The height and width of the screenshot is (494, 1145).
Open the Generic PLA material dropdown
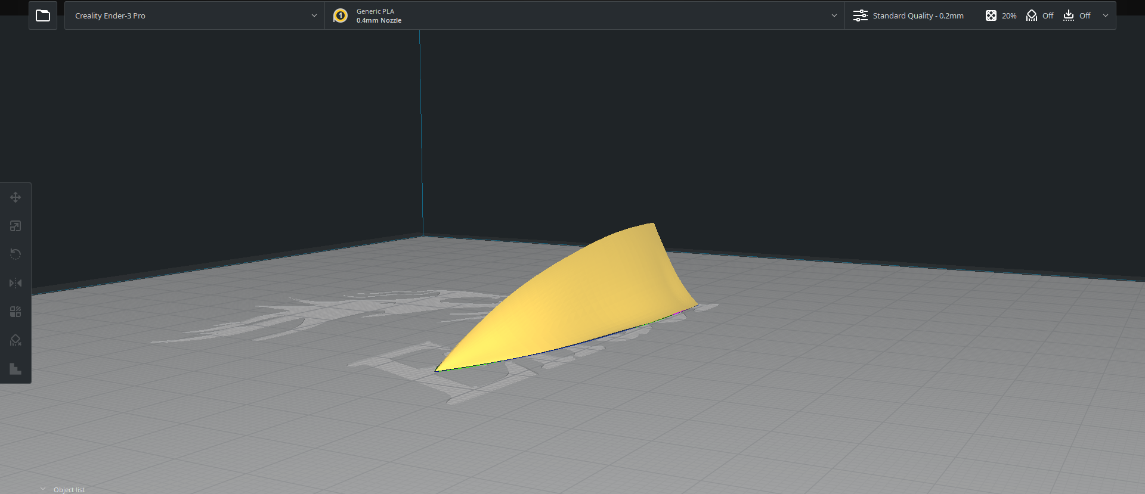(584, 15)
